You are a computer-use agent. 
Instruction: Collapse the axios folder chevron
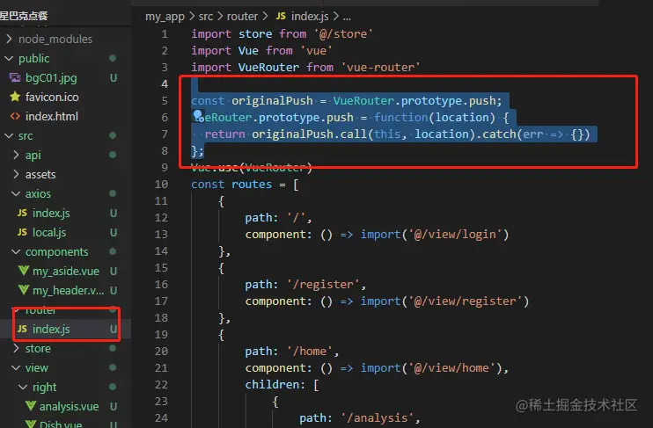pyautogui.click(x=16, y=193)
